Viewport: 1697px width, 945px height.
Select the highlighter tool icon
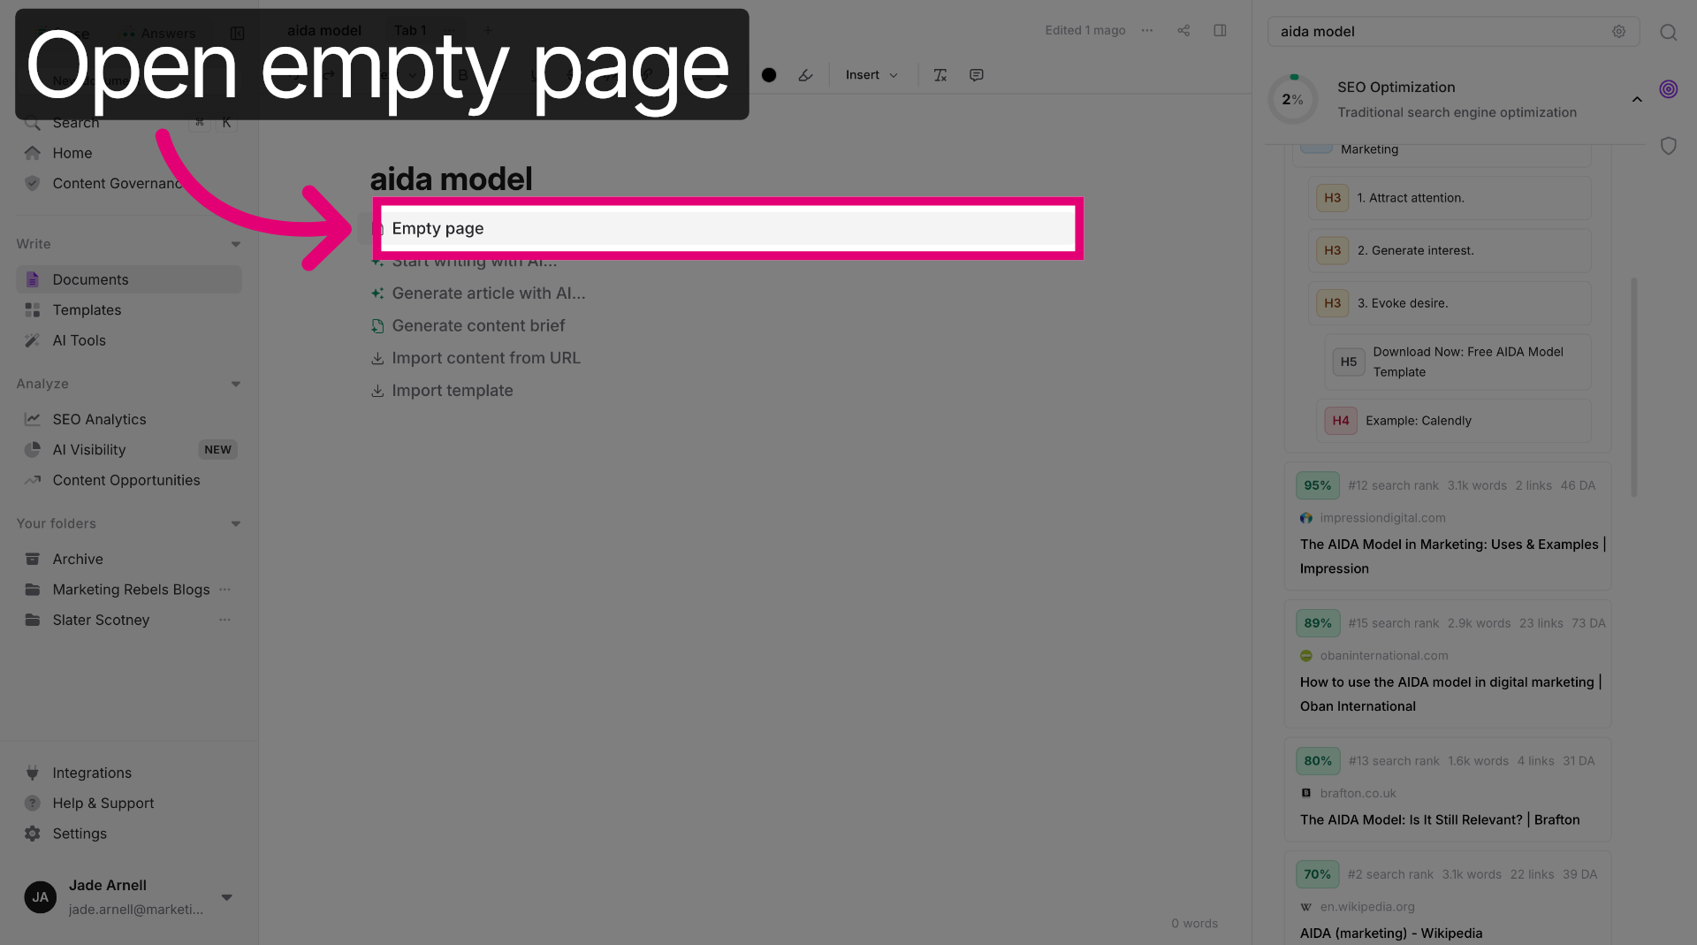pyautogui.click(x=805, y=75)
